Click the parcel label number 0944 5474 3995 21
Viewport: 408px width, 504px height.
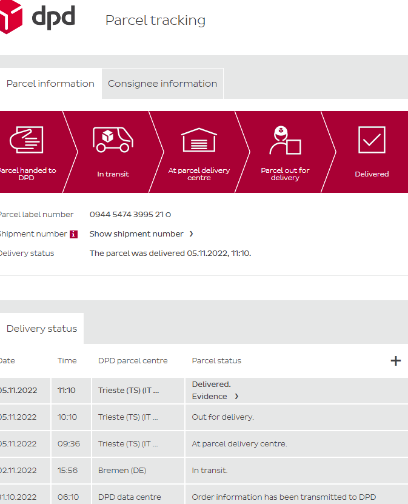(x=130, y=215)
